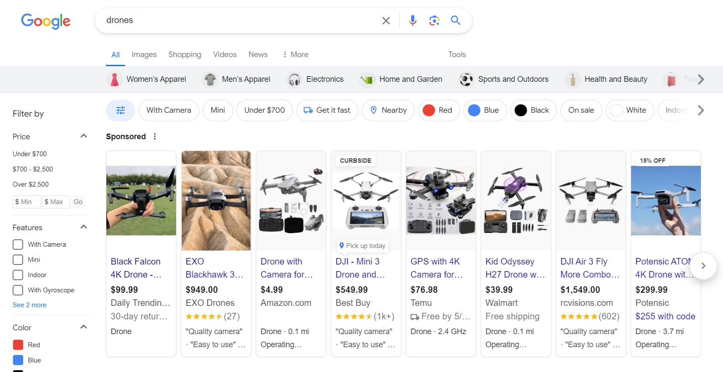
Task: Show next sponsored products arrow
Action: (x=703, y=265)
